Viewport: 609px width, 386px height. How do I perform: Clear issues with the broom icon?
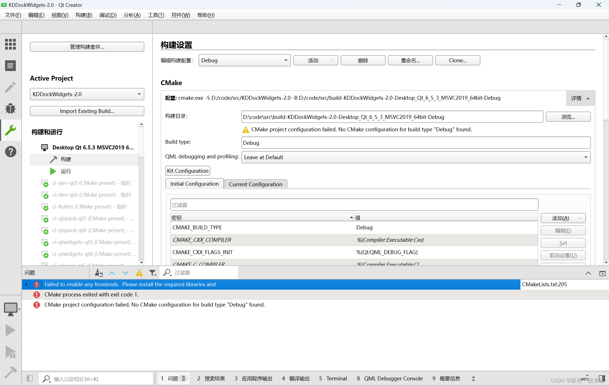[x=98, y=273]
